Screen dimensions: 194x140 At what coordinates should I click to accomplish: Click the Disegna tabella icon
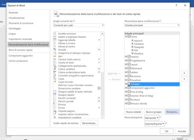click(55, 95)
